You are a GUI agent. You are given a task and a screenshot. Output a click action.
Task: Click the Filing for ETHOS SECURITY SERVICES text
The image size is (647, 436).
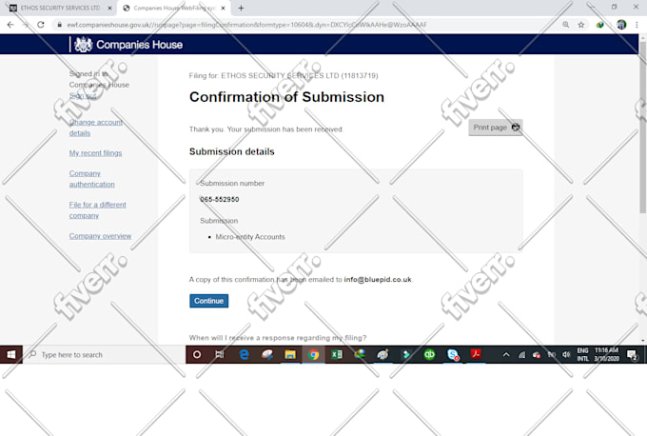click(x=284, y=75)
